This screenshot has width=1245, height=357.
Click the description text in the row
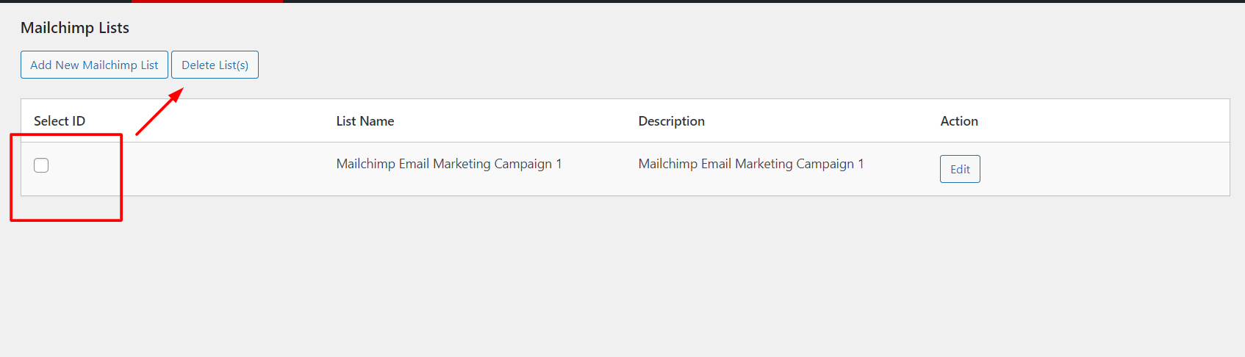[x=750, y=164]
